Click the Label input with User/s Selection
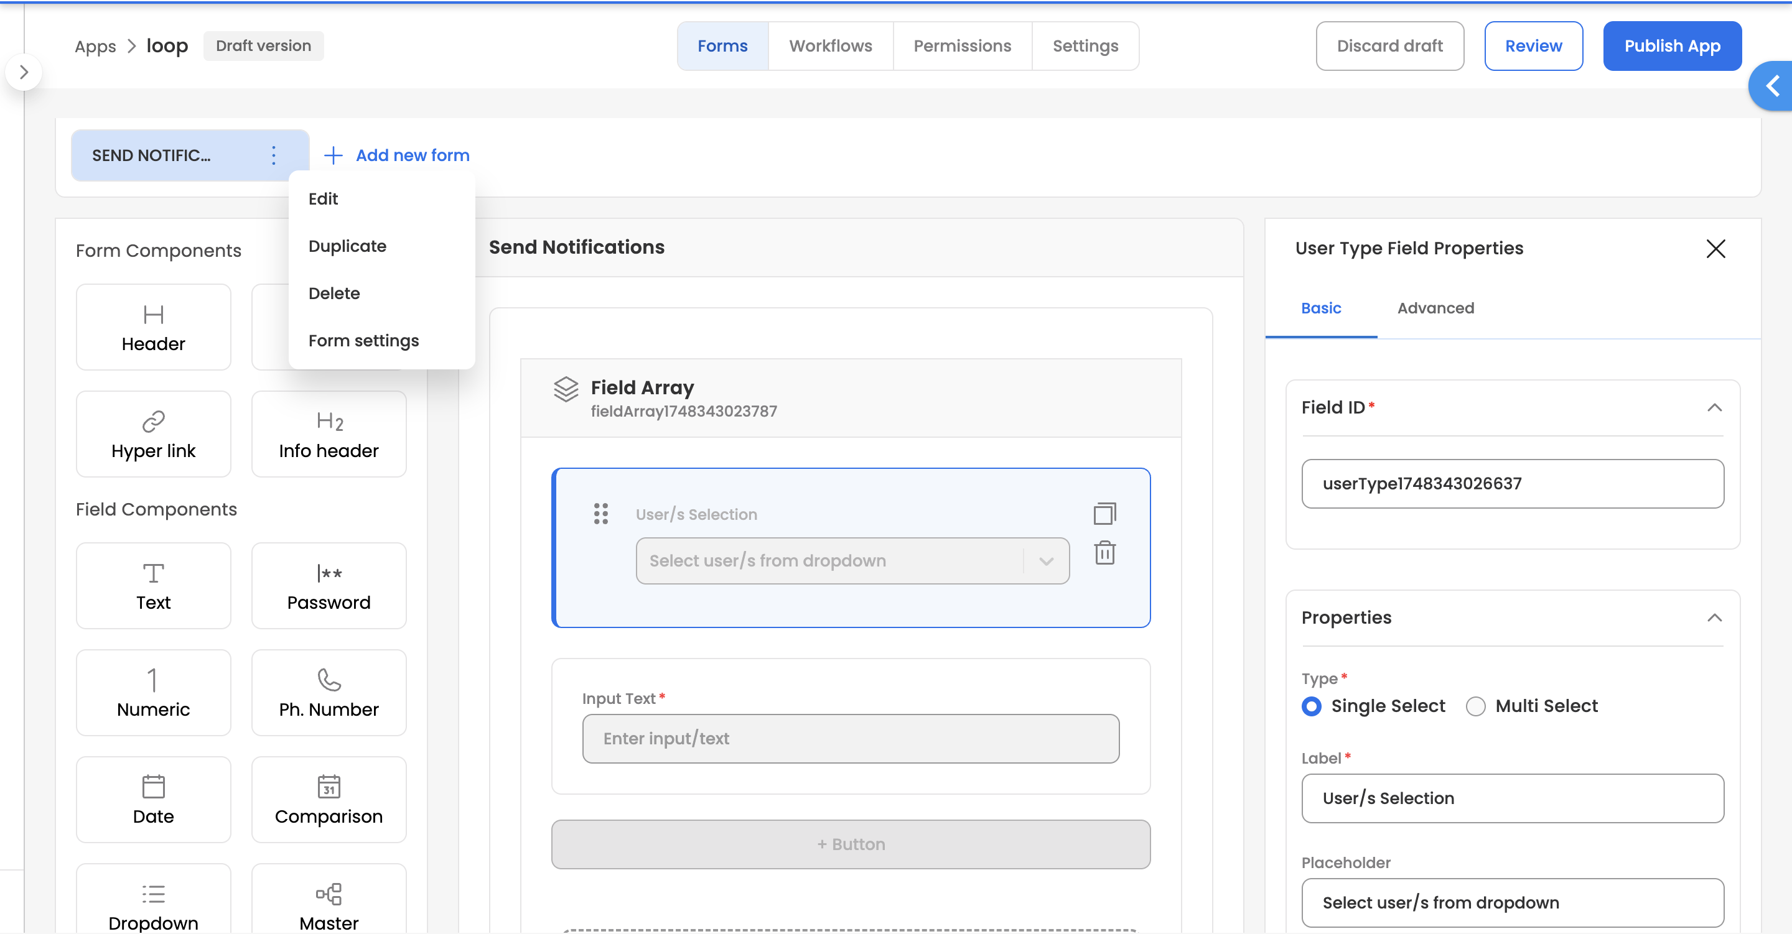The height and width of the screenshot is (934, 1792). tap(1511, 798)
